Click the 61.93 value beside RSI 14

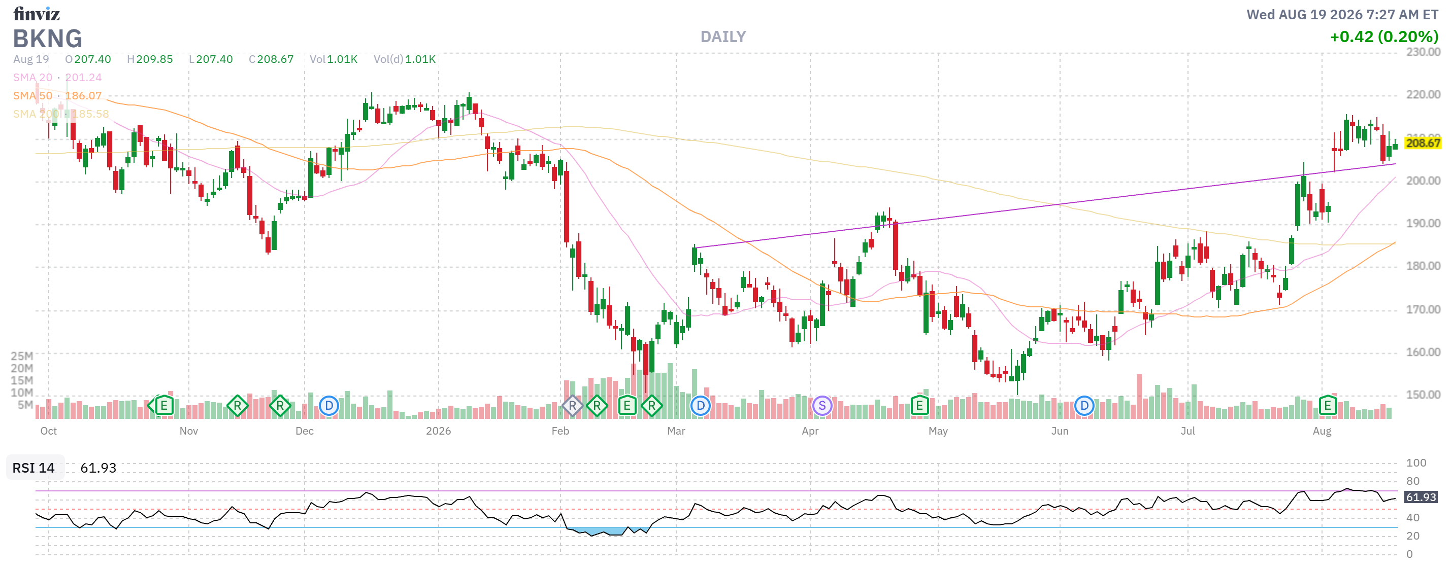pos(98,468)
